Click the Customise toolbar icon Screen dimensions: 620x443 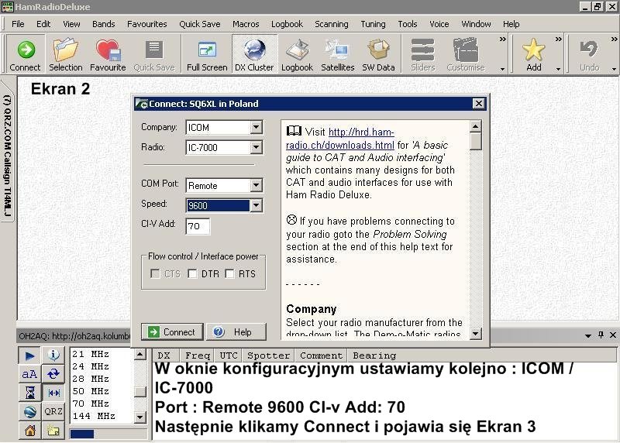click(x=466, y=54)
